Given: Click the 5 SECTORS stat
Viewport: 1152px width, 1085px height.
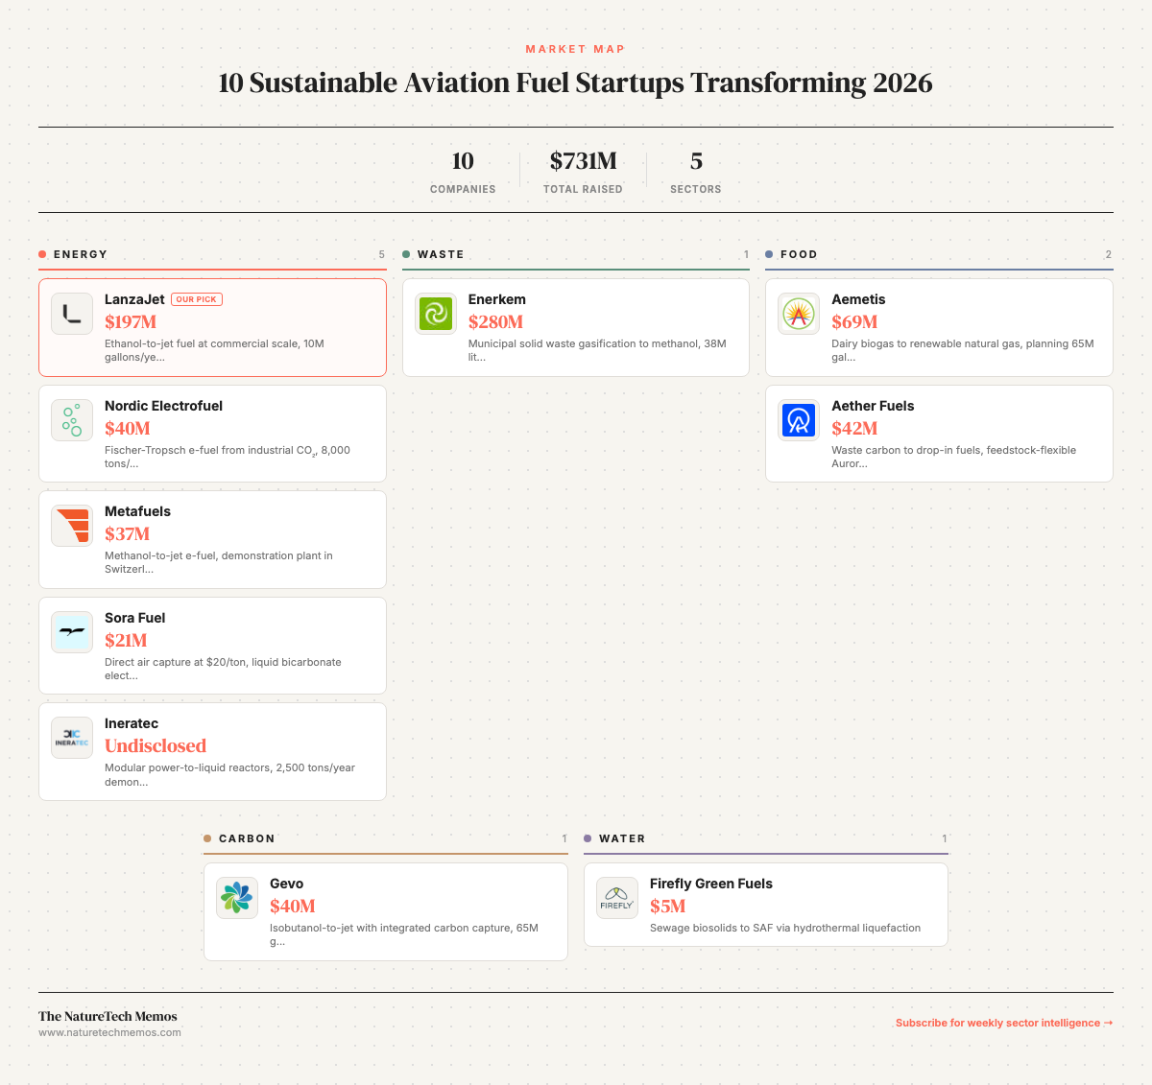Looking at the screenshot, I should pos(696,172).
